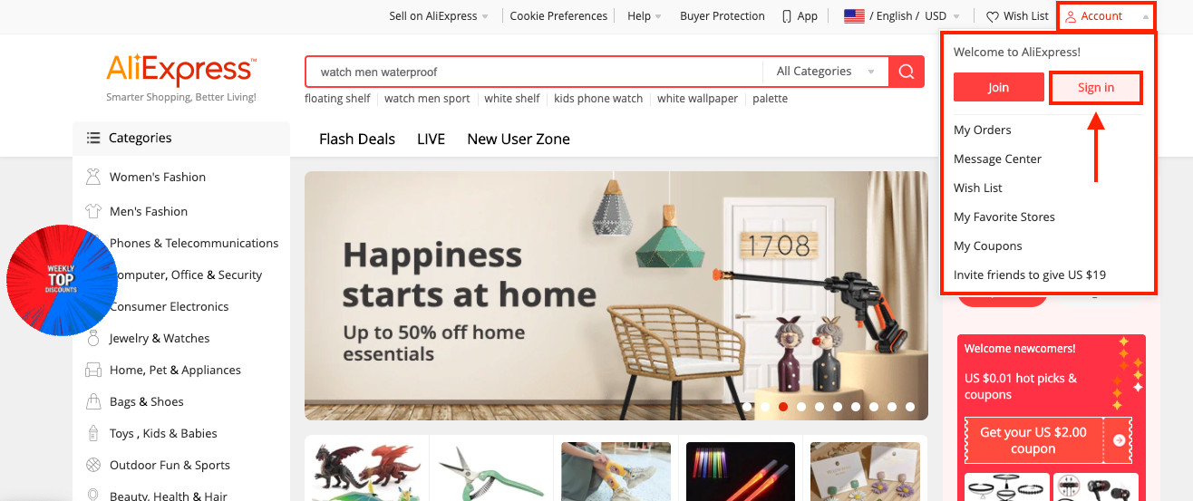The width and height of the screenshot is (1193, 501).
Task: Click the Weekly Top Discounts badge
Action: (x=62, y=280)
